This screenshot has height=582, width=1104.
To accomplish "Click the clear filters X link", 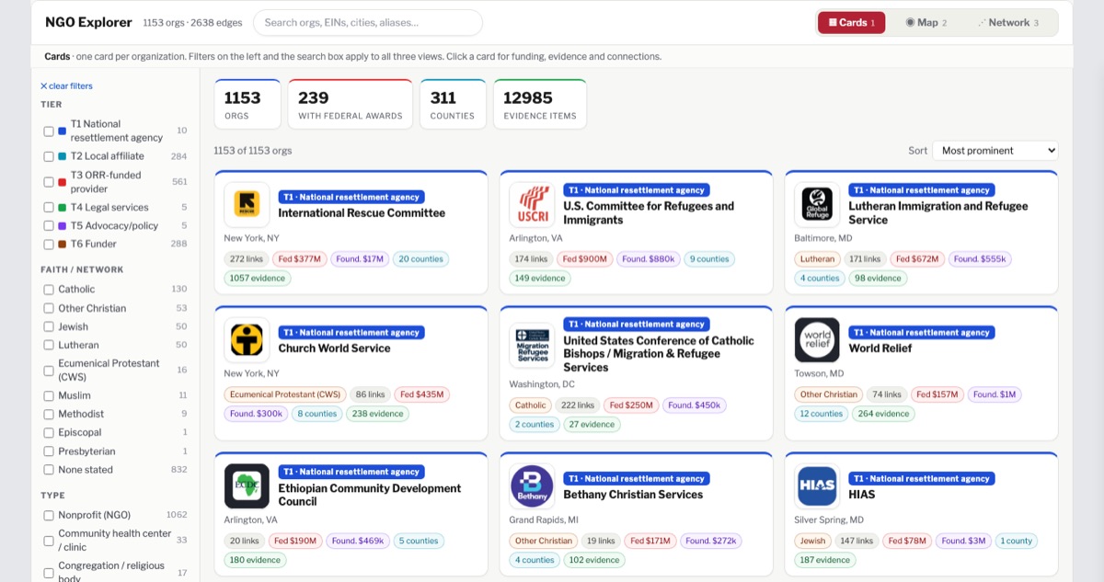I will point(66,86).
